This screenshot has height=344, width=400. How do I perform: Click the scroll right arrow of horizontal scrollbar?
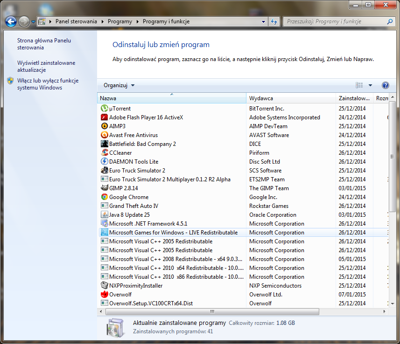[x=385, y=311]
